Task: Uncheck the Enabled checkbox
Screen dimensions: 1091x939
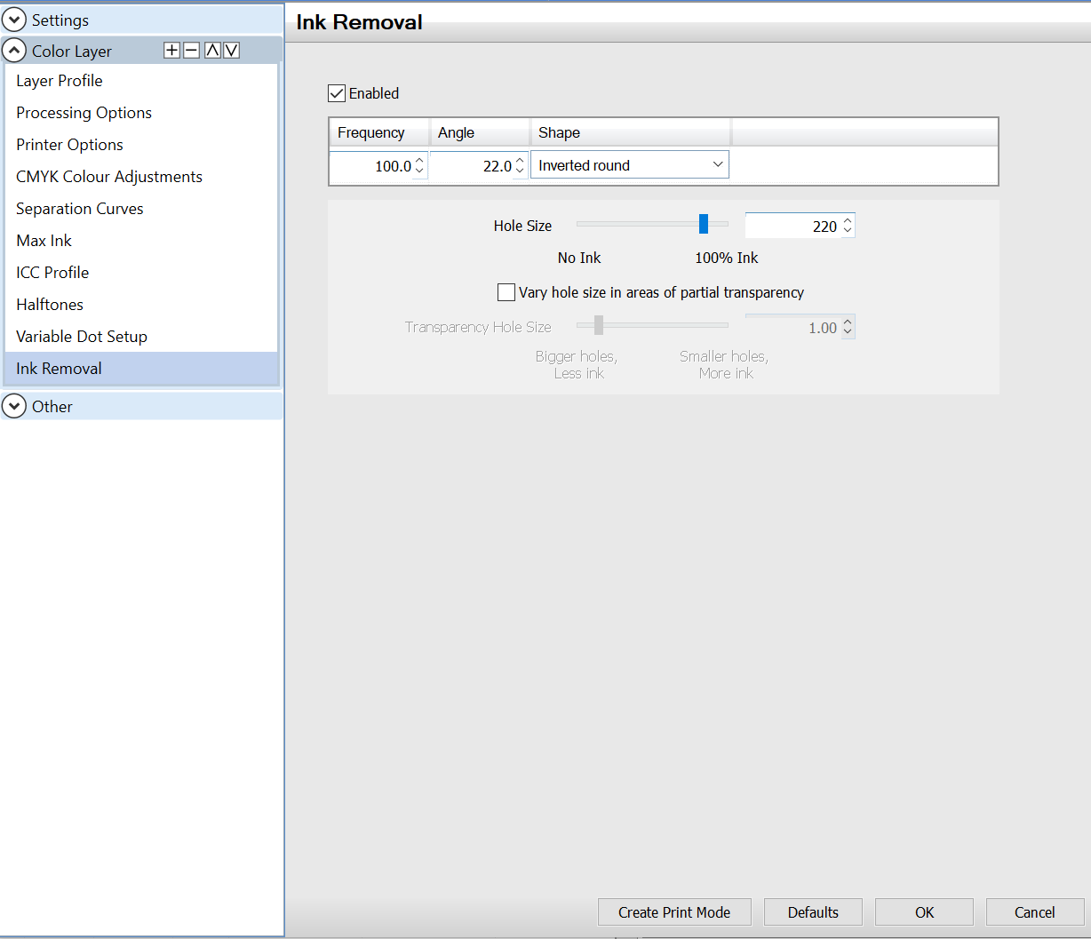Action: 337,93
